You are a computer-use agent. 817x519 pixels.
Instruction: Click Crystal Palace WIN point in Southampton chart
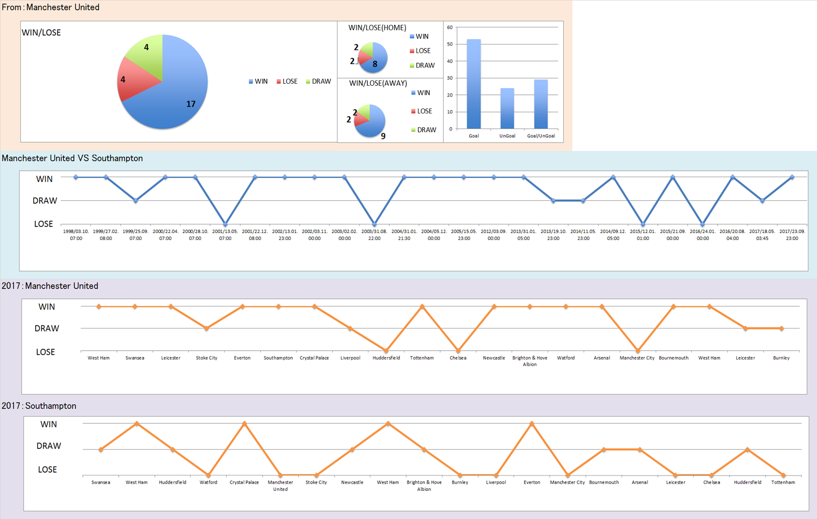244,423
